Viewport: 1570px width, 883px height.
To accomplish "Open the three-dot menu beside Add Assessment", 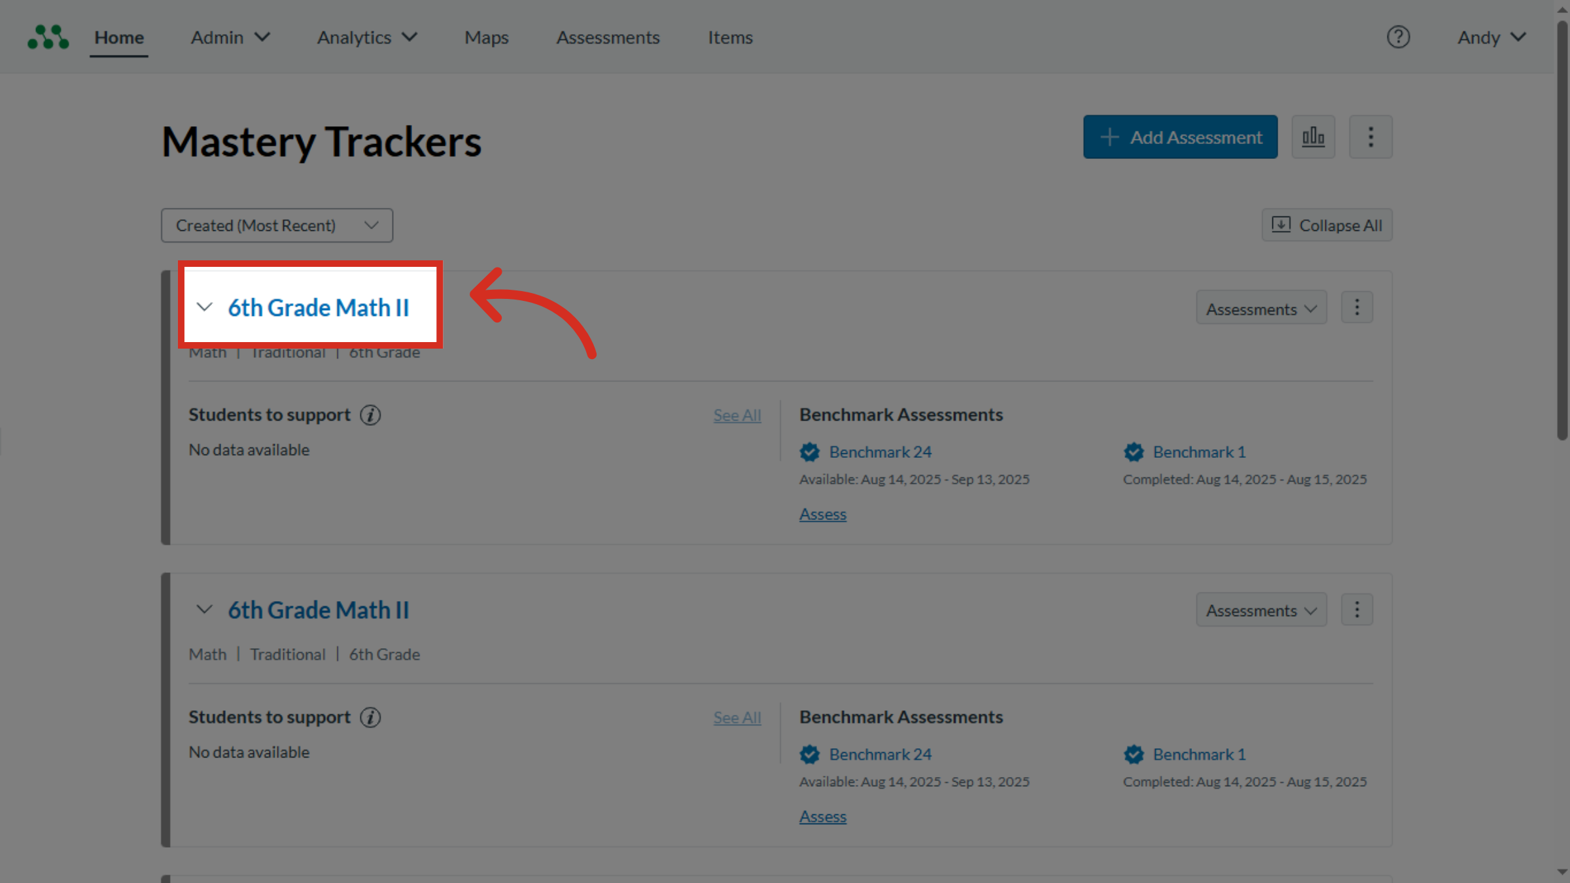I will (x=1370, y=137).
